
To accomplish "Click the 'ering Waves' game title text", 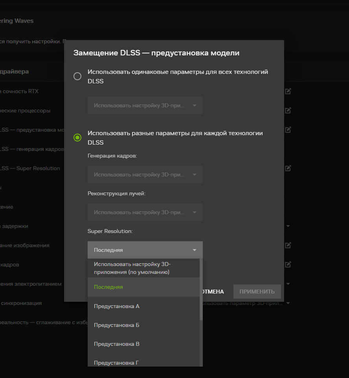I will pyautogui.click(x=17, y=21).
